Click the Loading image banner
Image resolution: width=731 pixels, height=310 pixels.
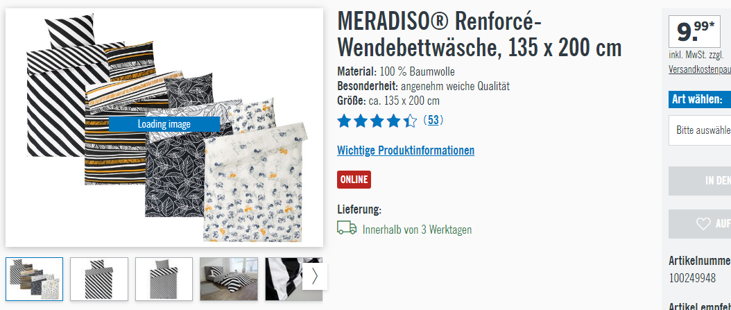coord(164,124)
